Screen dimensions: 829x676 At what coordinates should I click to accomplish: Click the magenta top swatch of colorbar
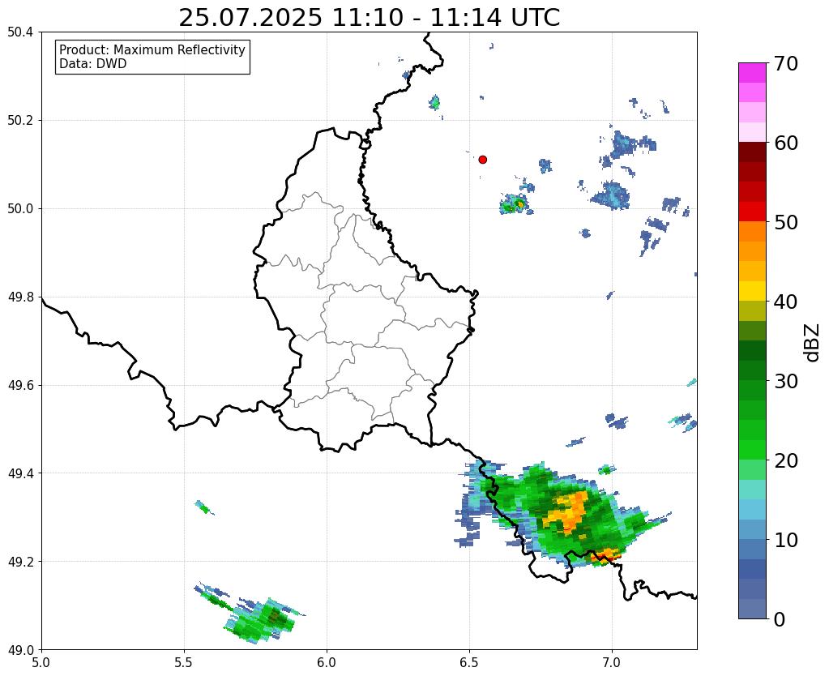[752, 73]
